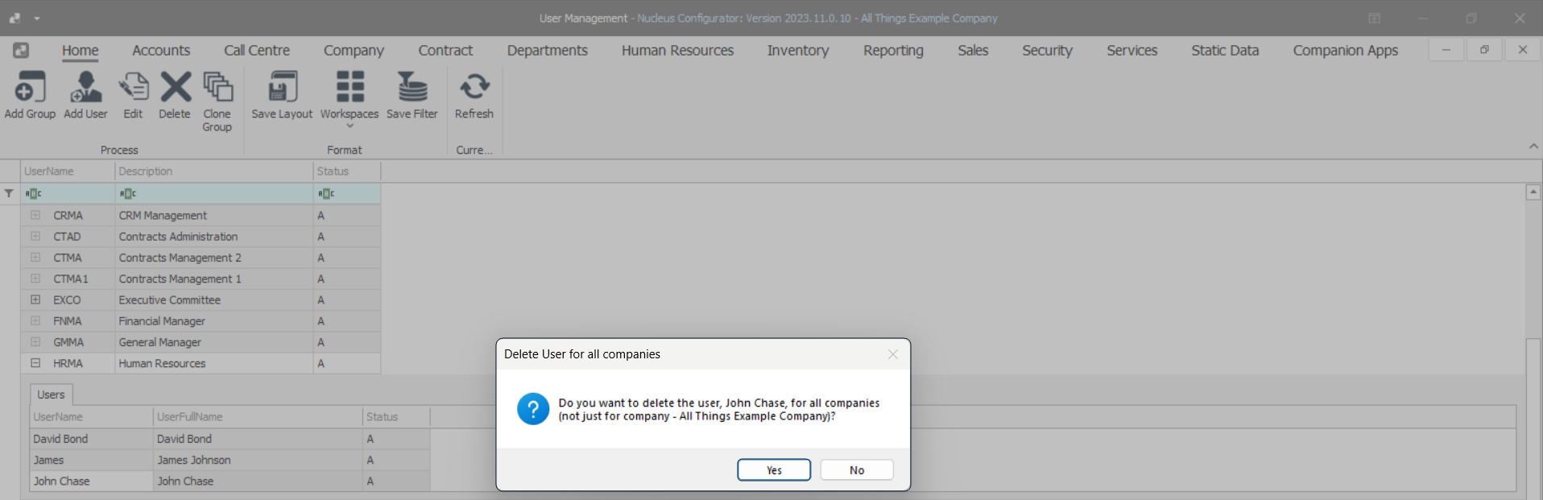This screenshot has width=1543, height=500.
Task: Click the Save Filter icon
Action: (412, 87)
